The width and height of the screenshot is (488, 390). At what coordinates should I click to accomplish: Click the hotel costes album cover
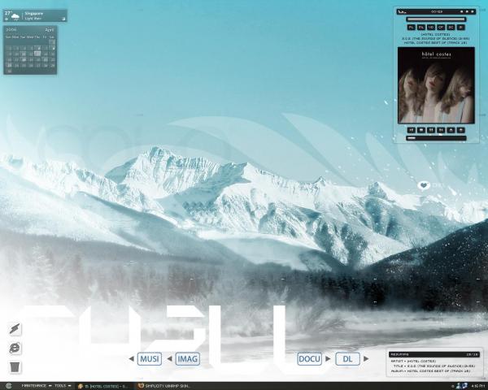pyautogui.click(x=436, y=85)
